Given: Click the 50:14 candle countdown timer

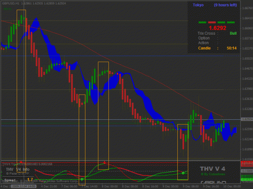Looking at the screenshot, I should [x=232, y=48].
